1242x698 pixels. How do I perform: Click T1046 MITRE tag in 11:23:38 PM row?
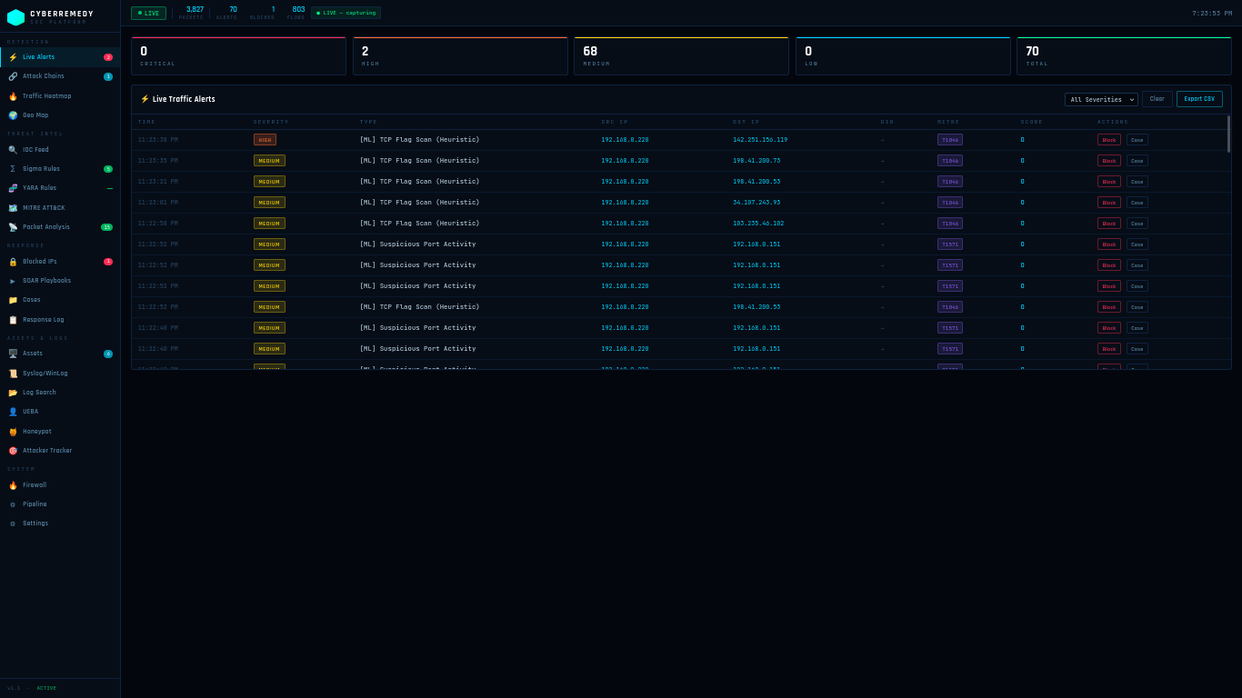(950, 140)
